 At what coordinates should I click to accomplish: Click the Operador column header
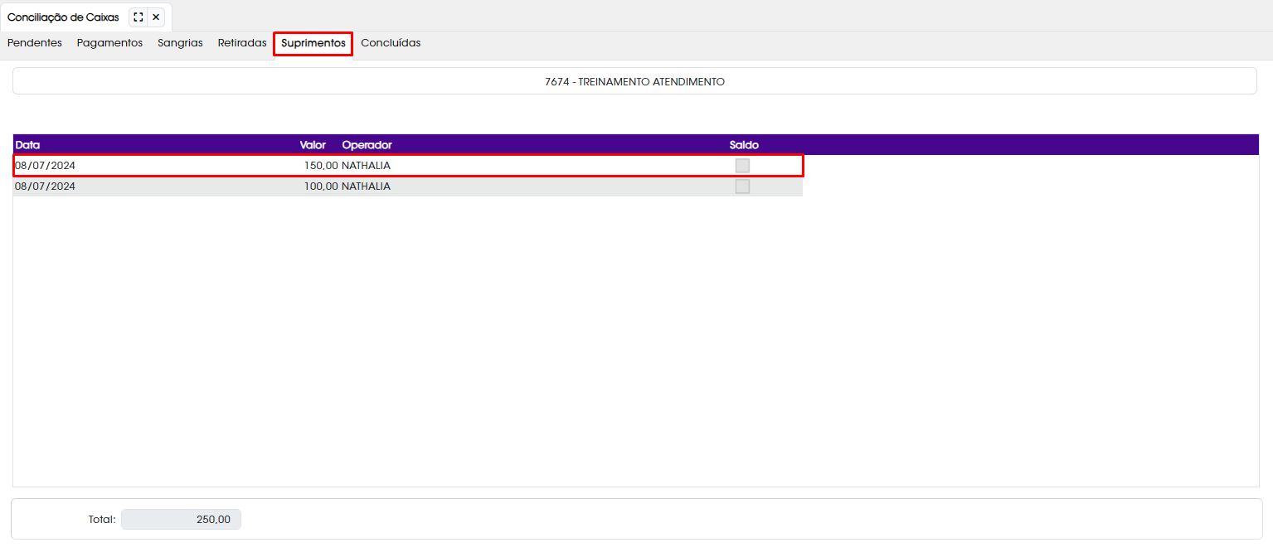(x=367, y=145)
